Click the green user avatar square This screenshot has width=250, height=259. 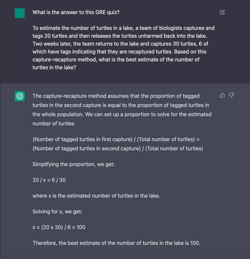pos(20,13)
